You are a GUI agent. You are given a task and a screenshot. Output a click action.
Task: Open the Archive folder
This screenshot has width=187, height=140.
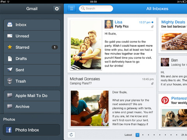[x=32, y=107]
